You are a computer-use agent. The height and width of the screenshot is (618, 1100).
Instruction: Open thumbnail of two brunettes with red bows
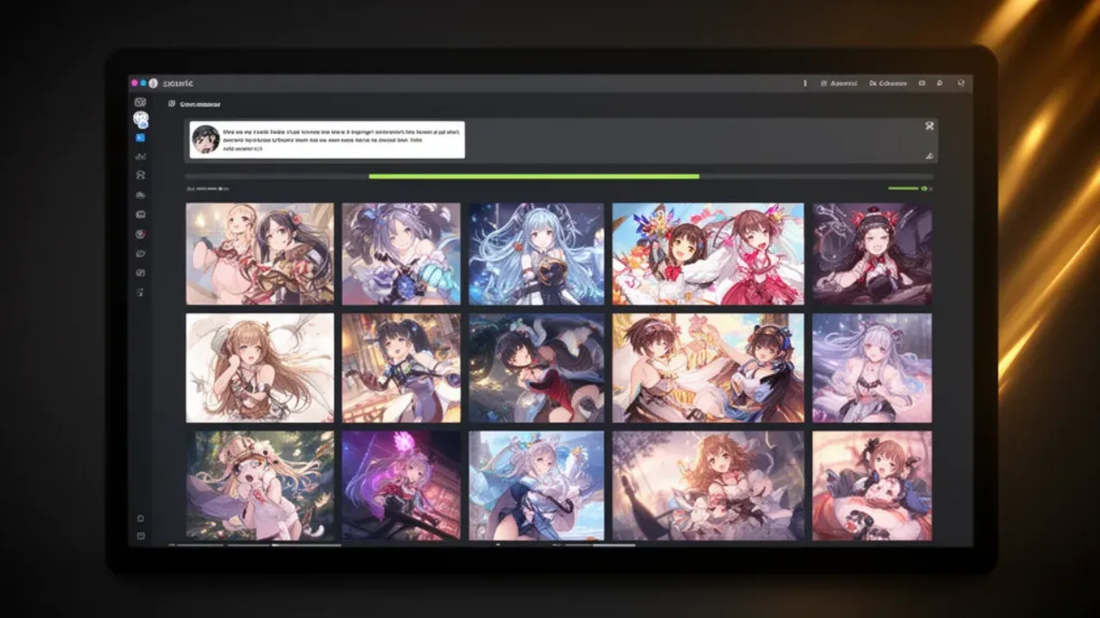708,254
